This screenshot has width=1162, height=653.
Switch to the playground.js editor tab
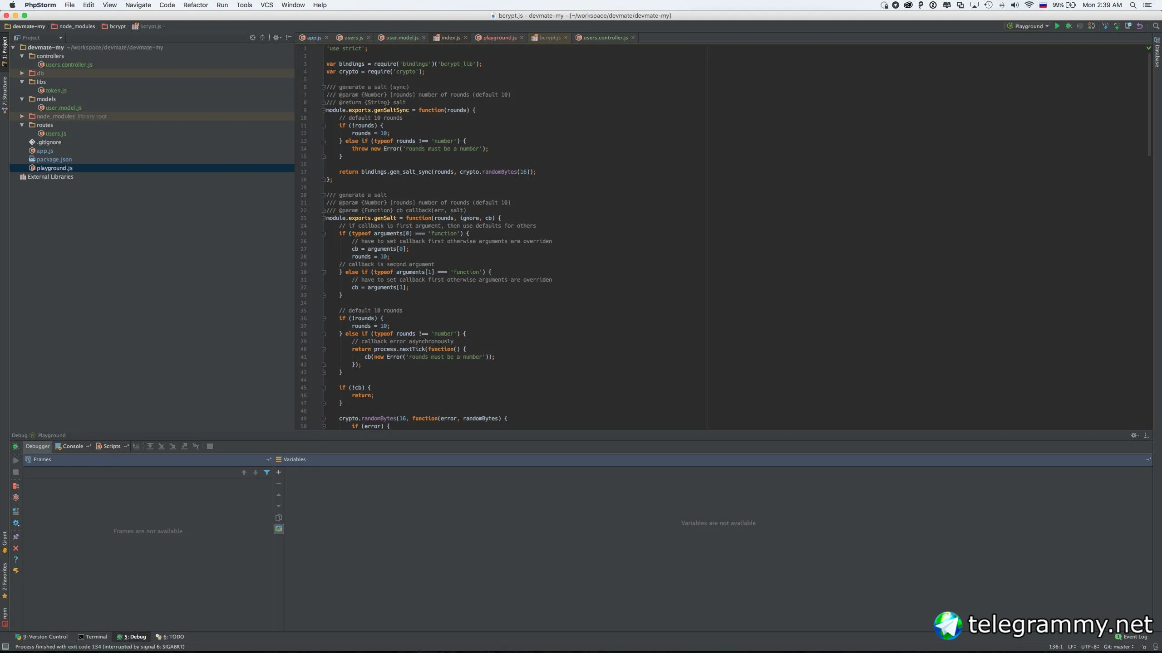pyautogui.click(x=499, y=38)
